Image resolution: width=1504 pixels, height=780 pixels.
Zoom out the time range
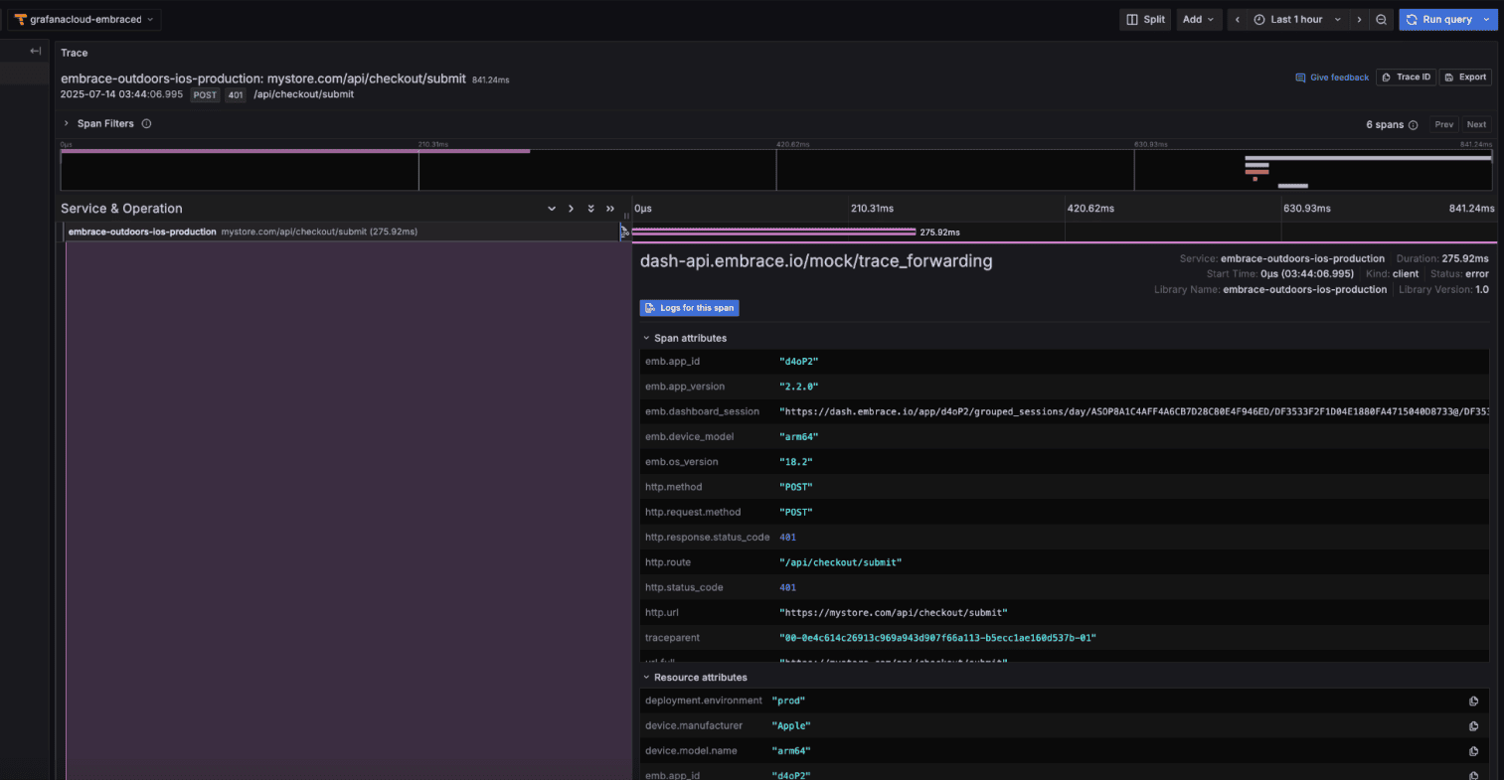tap(1382, 19)
